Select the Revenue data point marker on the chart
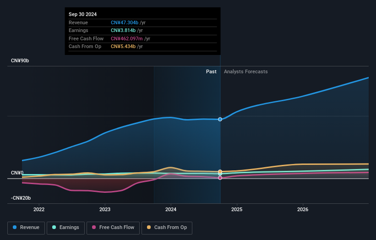Image resolution: width=376 pixels, height=240 pixels. coord(220,119)
